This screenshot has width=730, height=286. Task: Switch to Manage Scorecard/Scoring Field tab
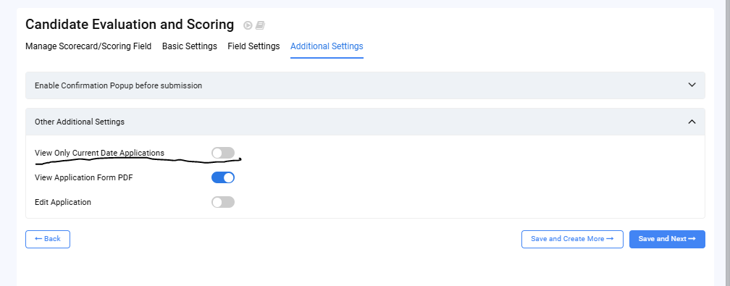tap(88, 46)
